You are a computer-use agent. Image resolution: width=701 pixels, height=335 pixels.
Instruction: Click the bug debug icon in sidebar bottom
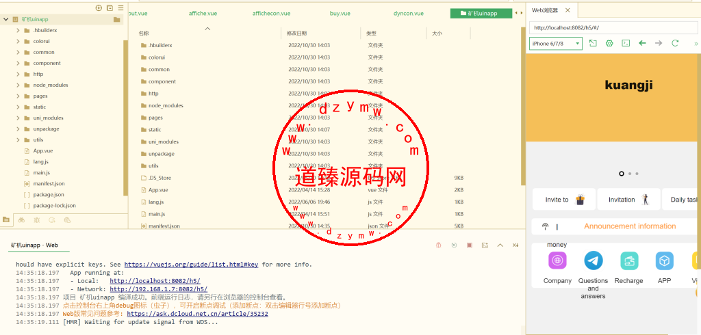pyautogui.click(x=36, y=219)
